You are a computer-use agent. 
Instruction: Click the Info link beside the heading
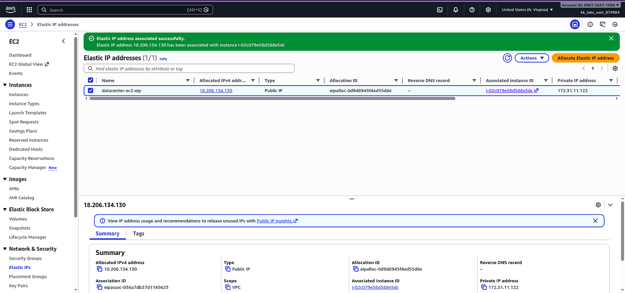pos(163,59)
